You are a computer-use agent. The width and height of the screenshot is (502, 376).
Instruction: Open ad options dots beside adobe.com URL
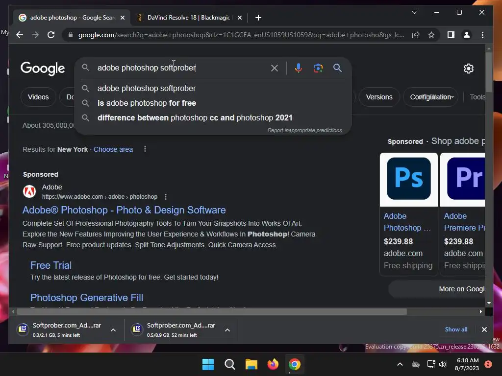coord(166,197)
